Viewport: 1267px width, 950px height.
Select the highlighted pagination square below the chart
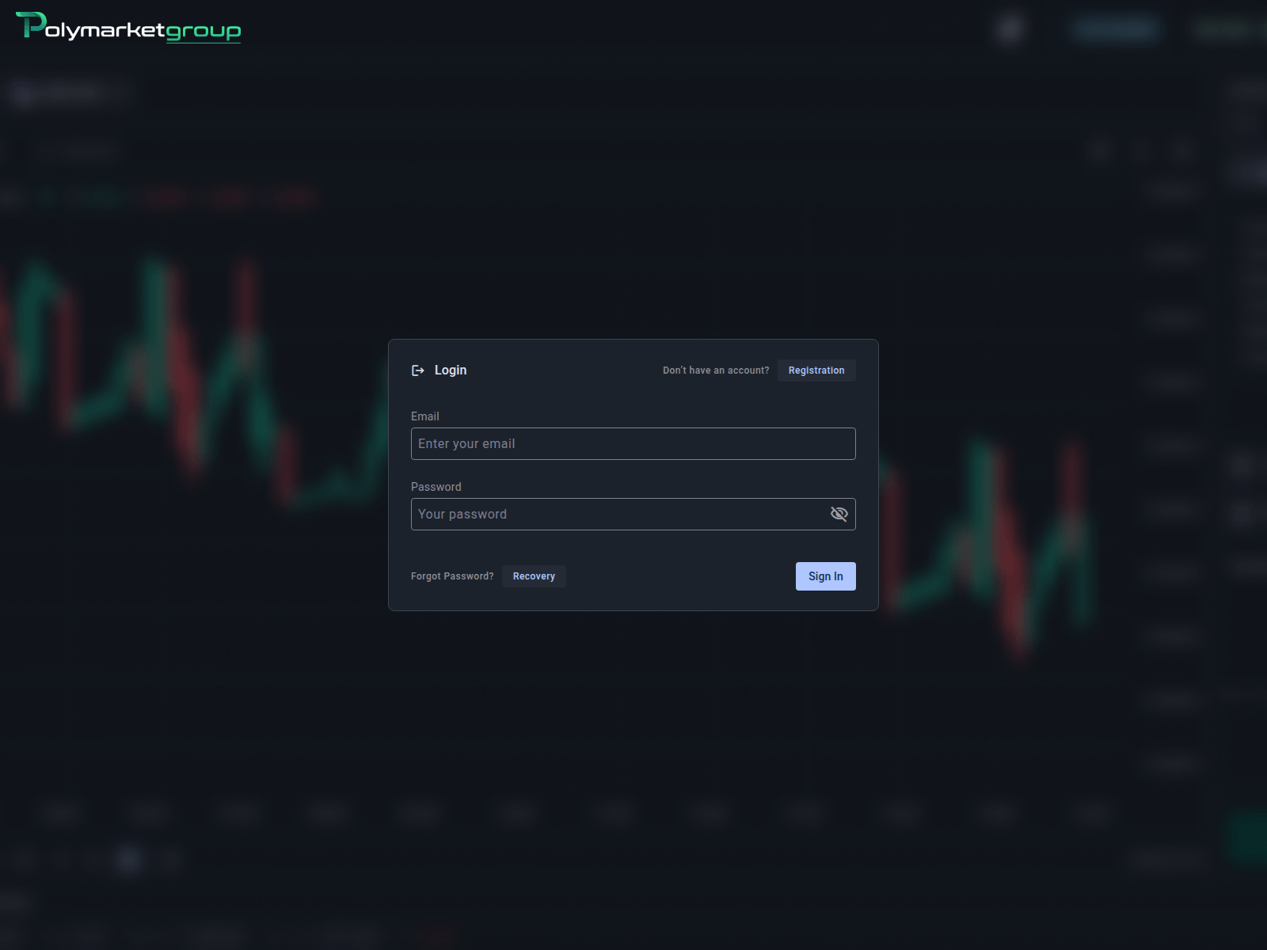tap(129, 861)
